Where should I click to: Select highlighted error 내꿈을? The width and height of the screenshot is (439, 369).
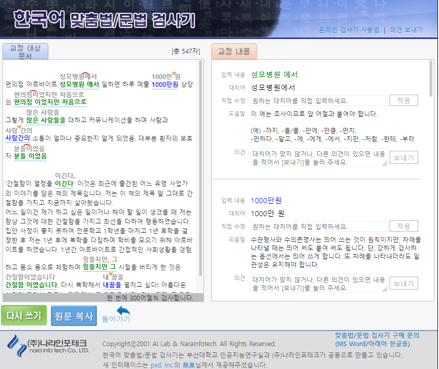click(112, 285)
